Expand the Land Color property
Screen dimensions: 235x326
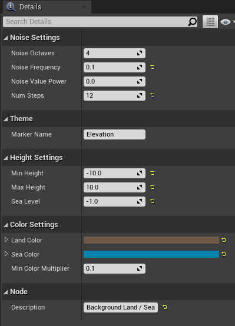pyautogui.click(x=6, y=239)
